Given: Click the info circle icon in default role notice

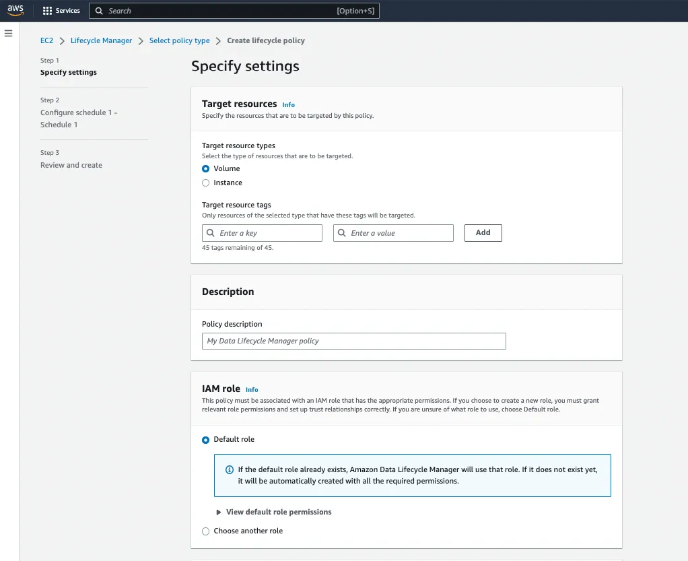Looking at the screenshot, I should pos(230,469).
